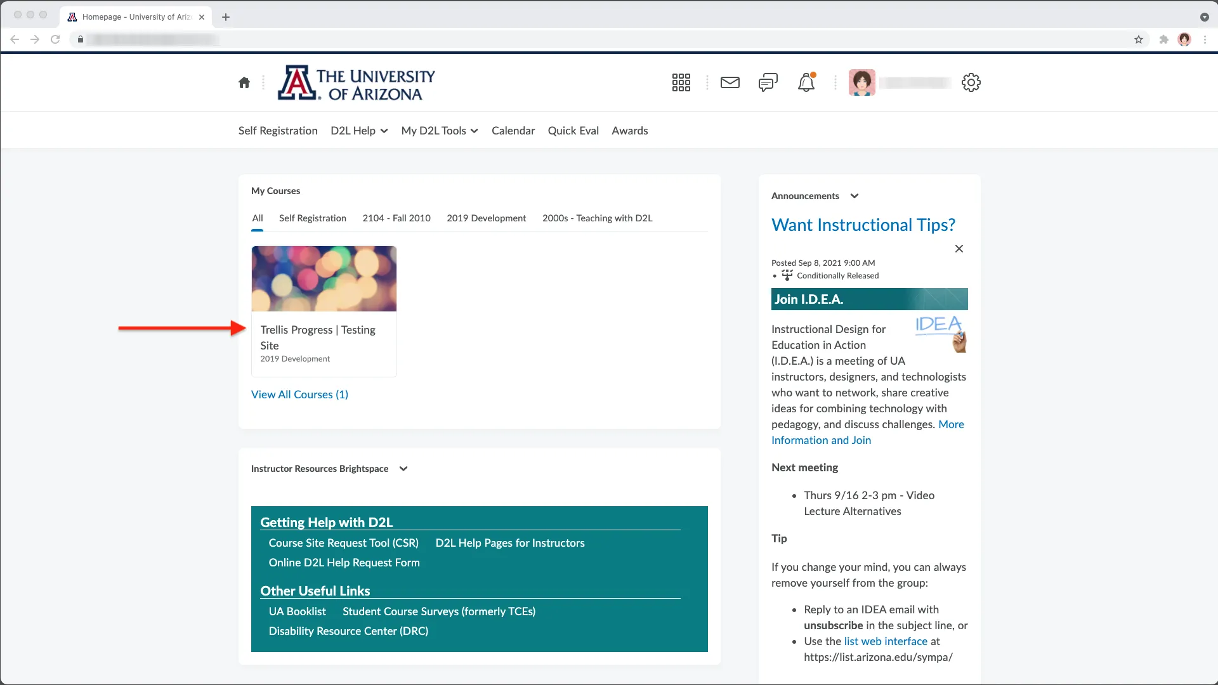Viewport: 1218px width, 685px height.
Task: Open the user profile avatar icon
Action: click(x=863, y=82)
